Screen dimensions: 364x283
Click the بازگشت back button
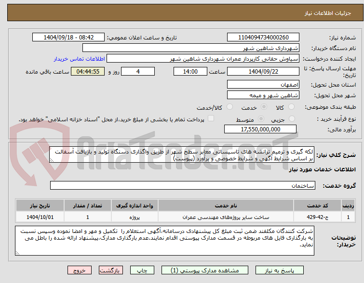(111, 270)
